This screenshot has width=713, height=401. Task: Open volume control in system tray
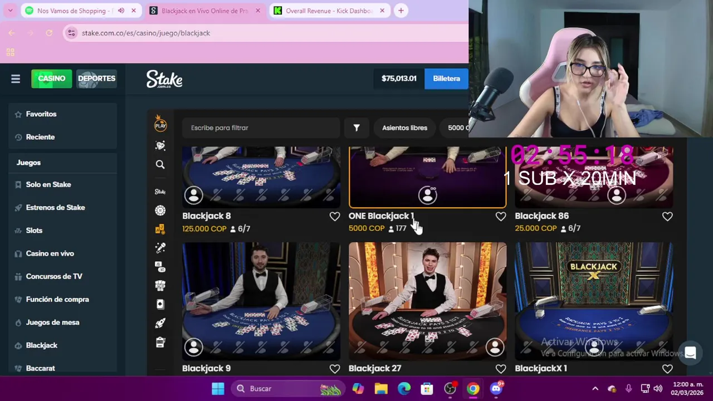[658, 389]
